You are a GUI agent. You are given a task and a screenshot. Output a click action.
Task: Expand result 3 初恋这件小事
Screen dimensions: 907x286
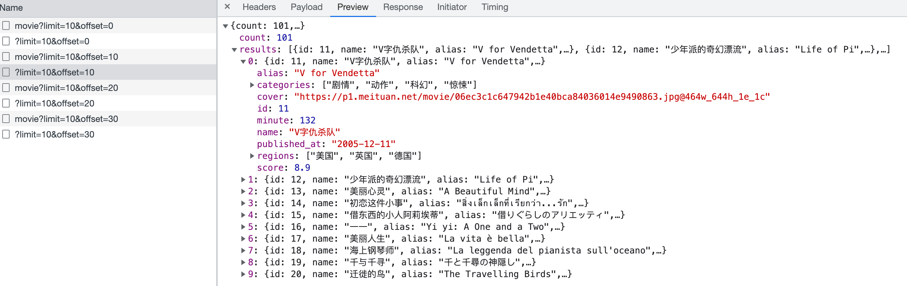[x=243, y=203]
